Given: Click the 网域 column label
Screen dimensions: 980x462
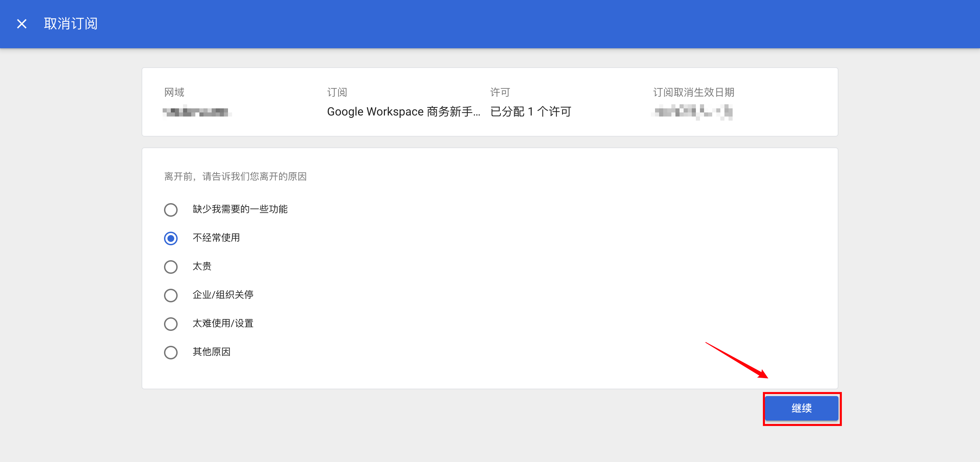Looking at the screenshot, I should click(x=174, y=92).
